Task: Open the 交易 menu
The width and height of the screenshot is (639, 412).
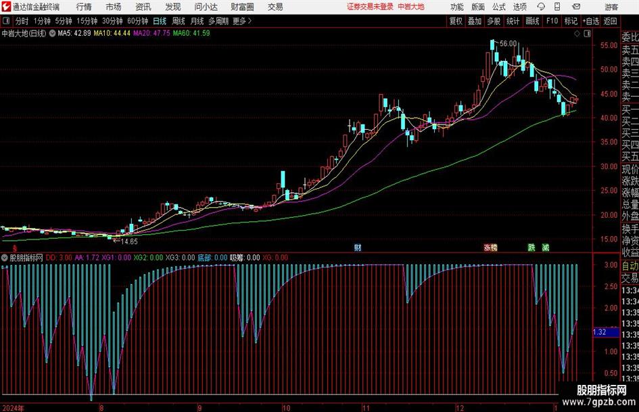Action: pos(275,7)
